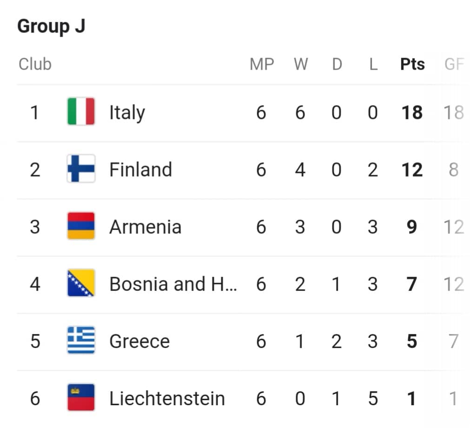
Task: Open the Liechtenstein team name
Action: pyautogui.click(x=167, y=398)
